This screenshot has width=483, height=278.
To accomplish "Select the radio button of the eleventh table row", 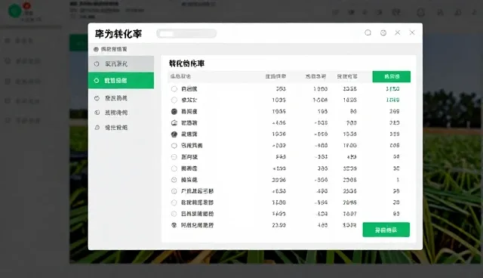I will point(174,202).
